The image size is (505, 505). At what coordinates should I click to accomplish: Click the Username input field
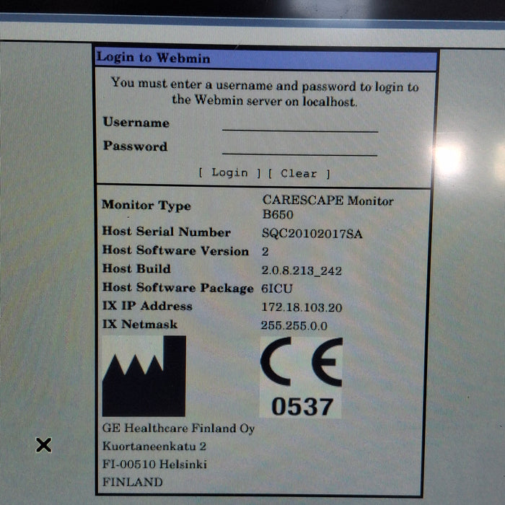pyautogui.click(x=300, y=124)
